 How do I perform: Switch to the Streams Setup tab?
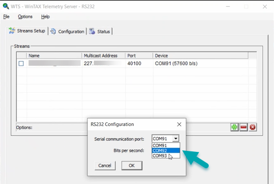[x=28, y=31]
